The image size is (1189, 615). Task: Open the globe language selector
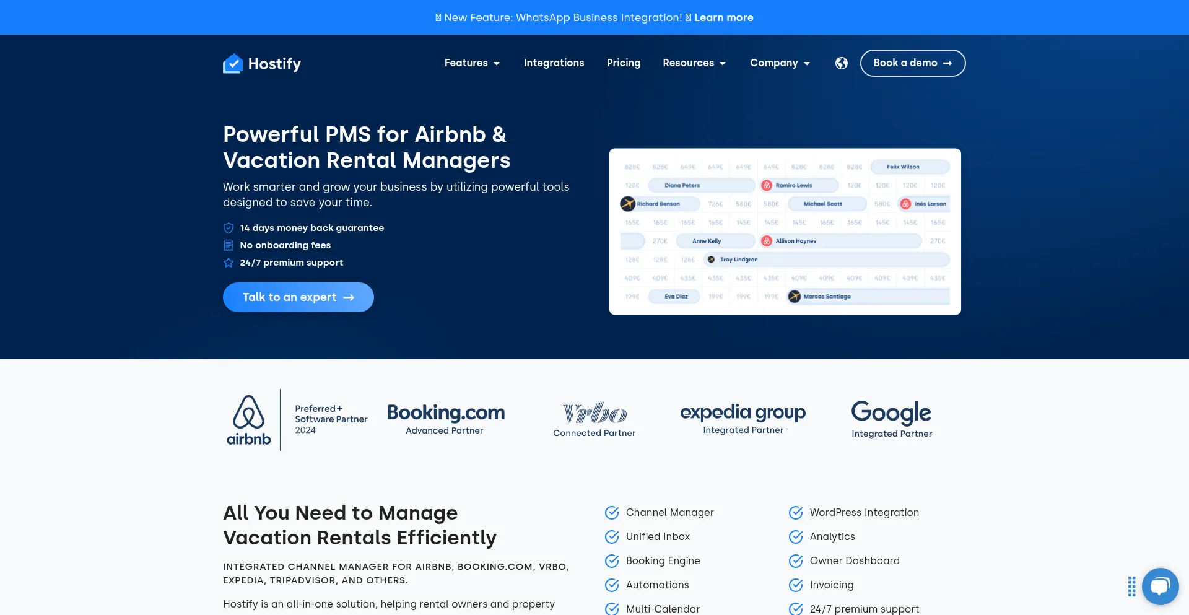pos(841,63)
